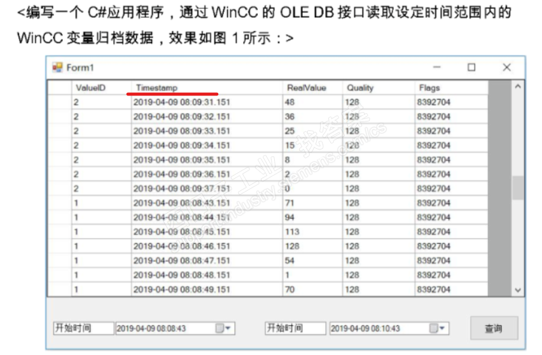The width and height of the screenshot is (542, 355).
Task: Sort by the ValueID column header
Action: [102, 88]
